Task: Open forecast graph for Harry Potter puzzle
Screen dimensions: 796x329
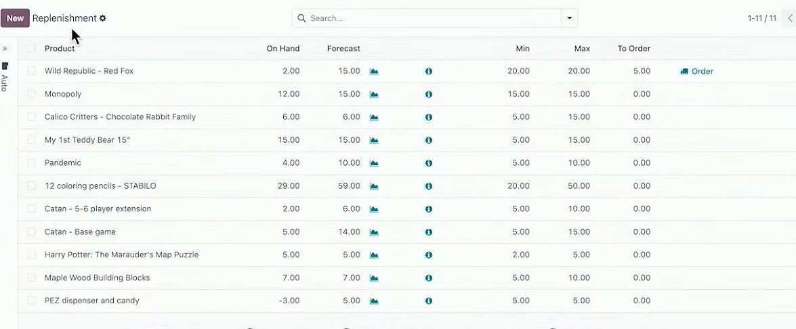Action: click(x=374, y=255)
